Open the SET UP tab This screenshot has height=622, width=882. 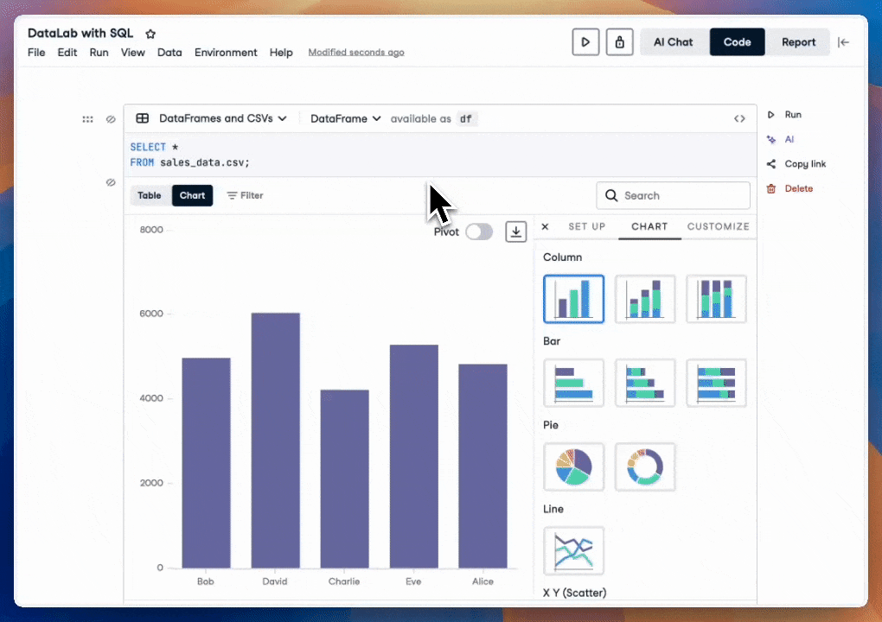coord(586,226)
